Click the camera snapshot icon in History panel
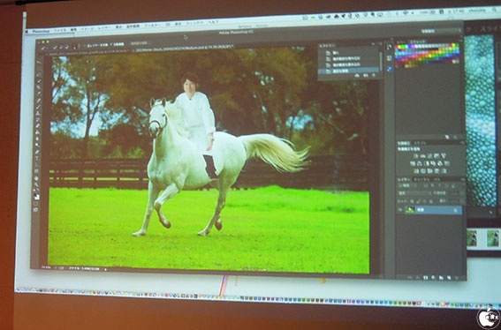 click(x=366, y=75)
